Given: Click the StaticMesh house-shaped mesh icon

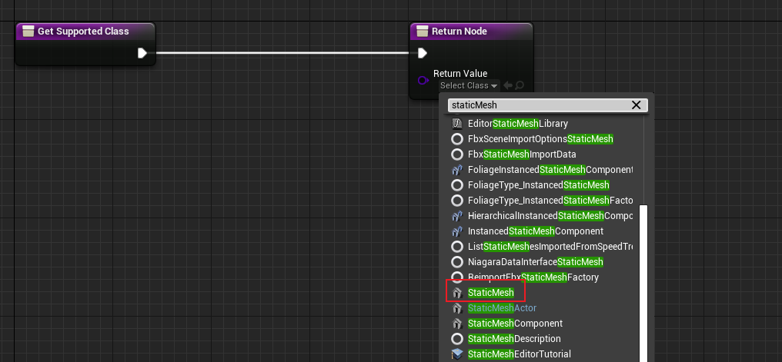Looking at the screenshot, I should [457, 293].
